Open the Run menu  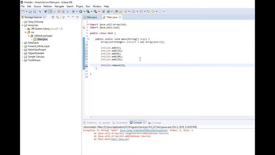pos(88,6)
